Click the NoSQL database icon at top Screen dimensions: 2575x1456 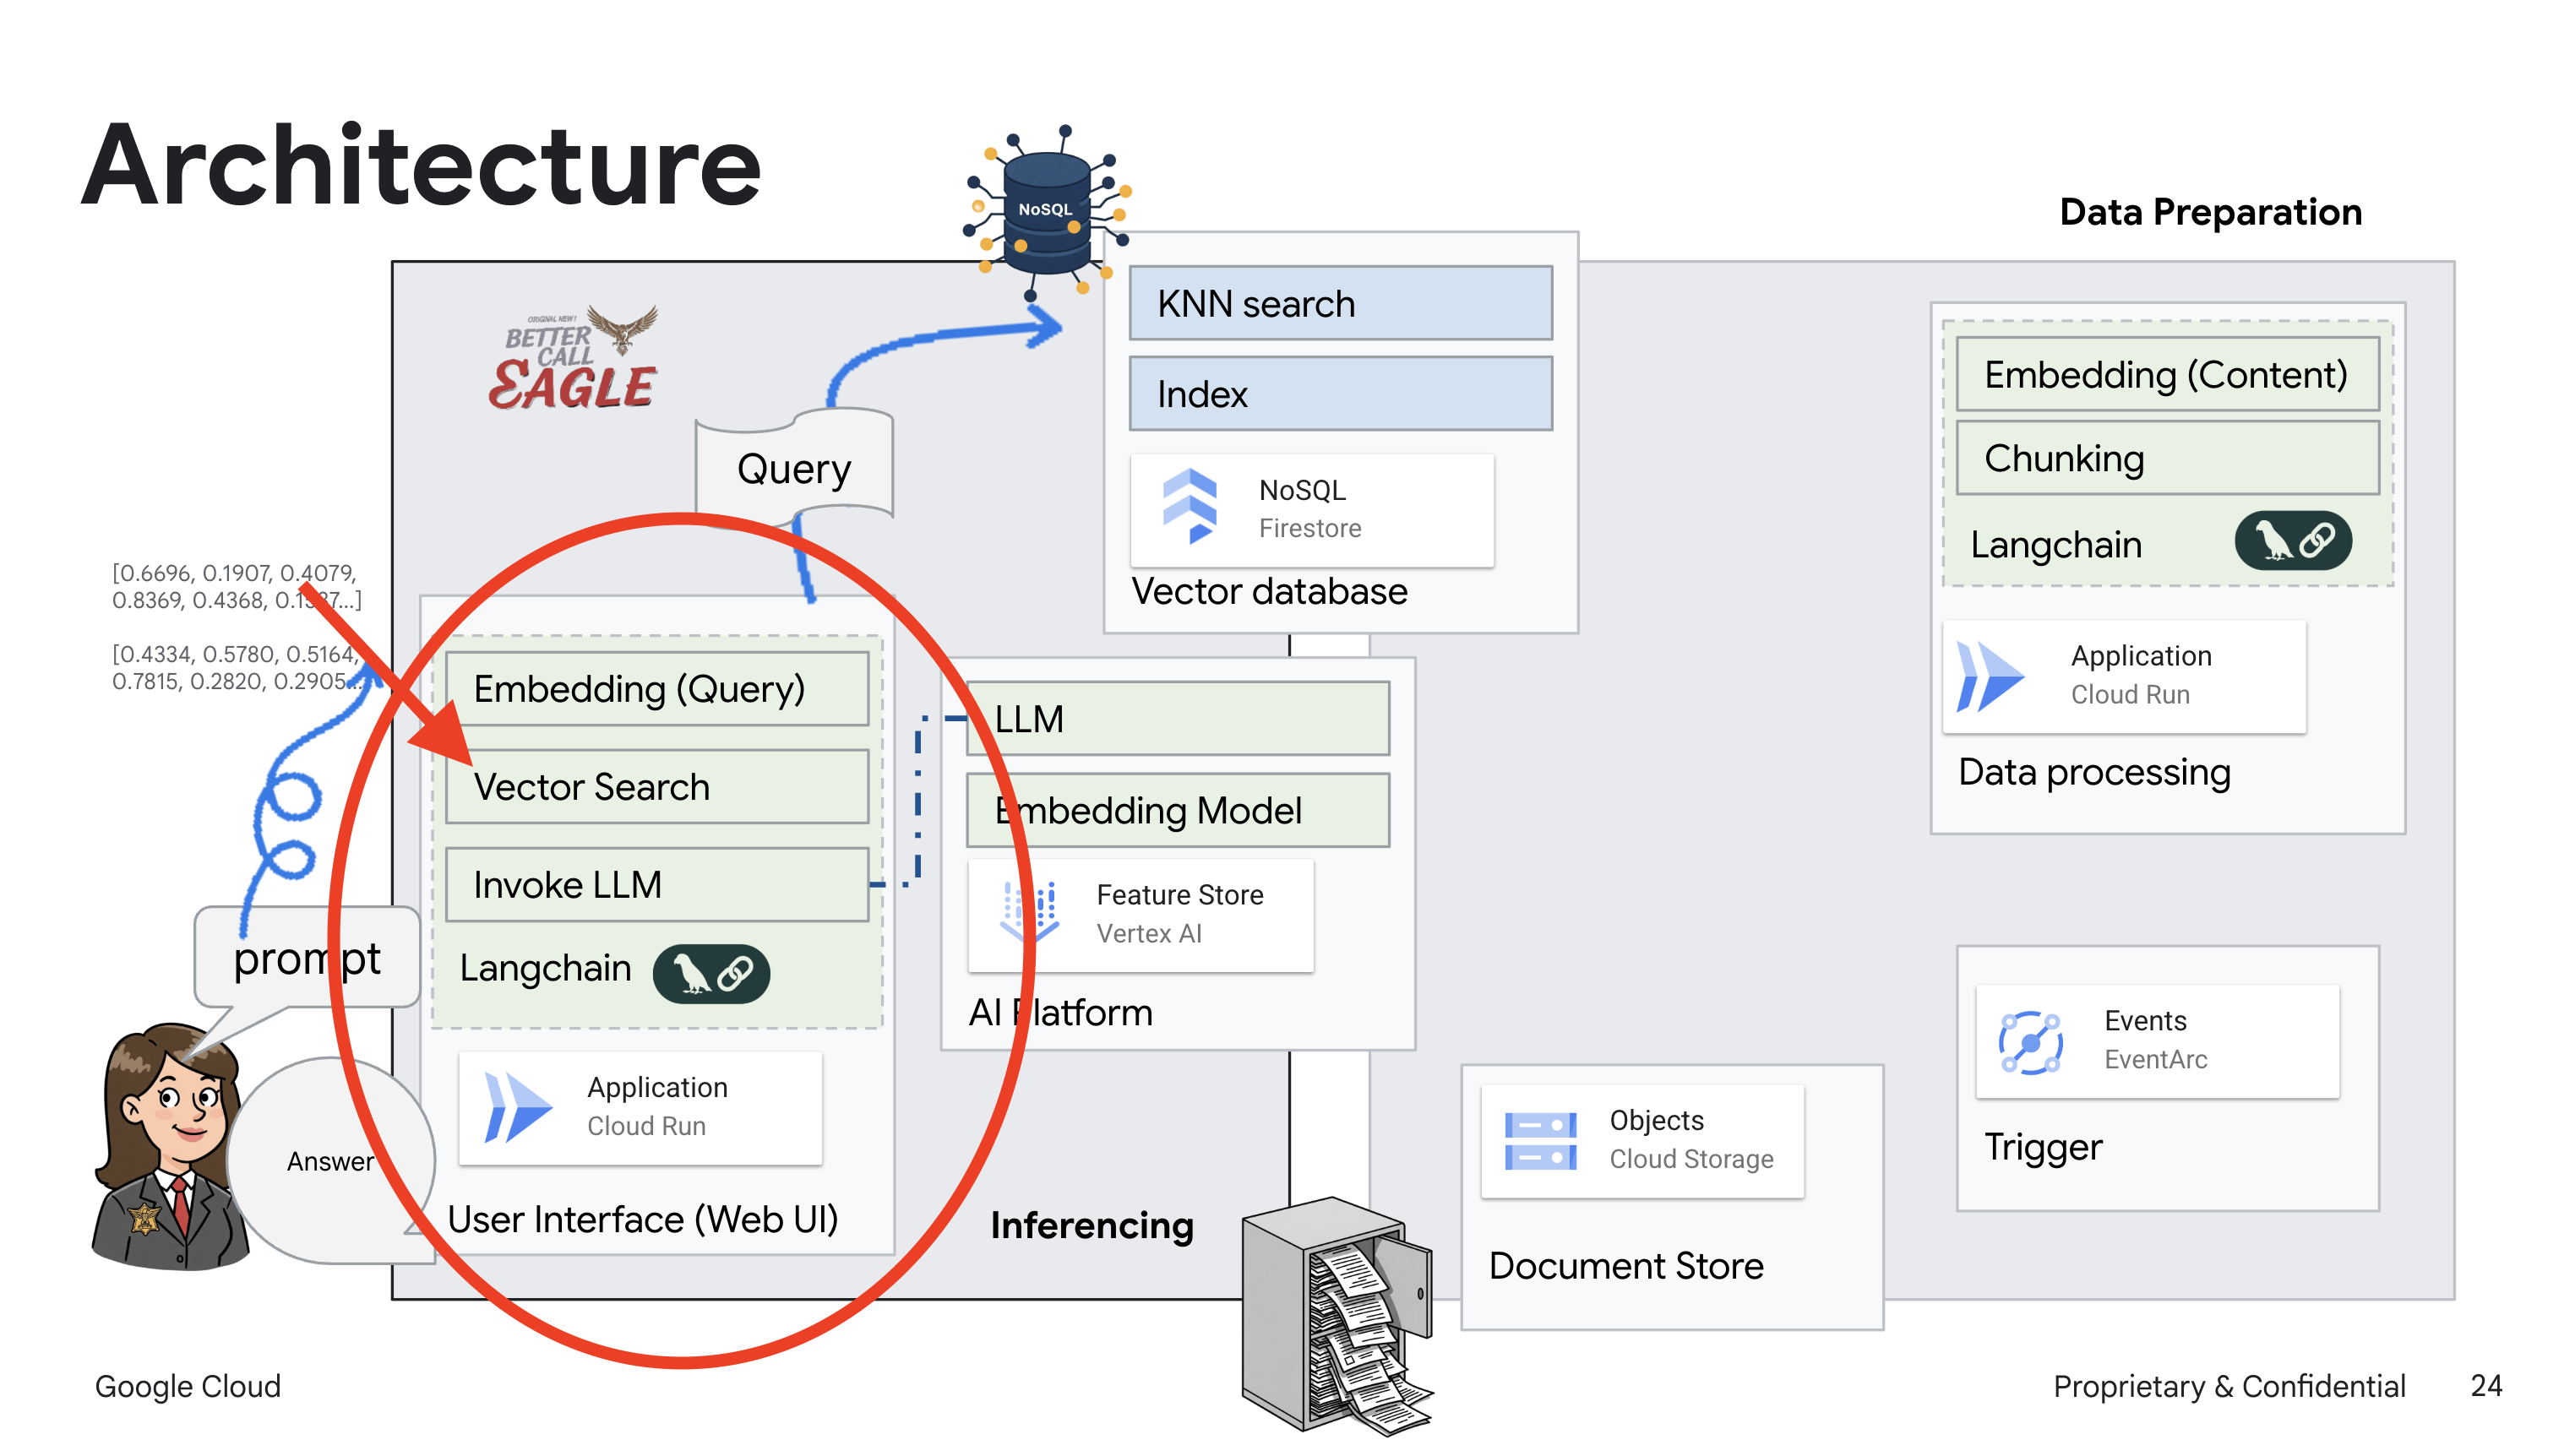click(1046, 211)
